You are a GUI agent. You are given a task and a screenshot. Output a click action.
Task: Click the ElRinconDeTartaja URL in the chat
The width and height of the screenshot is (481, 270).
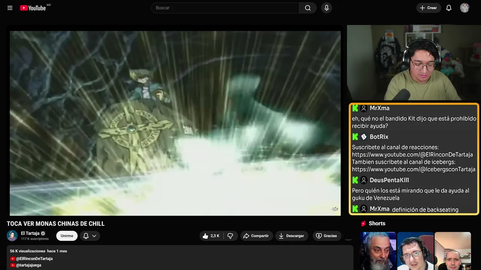(412, 154)
